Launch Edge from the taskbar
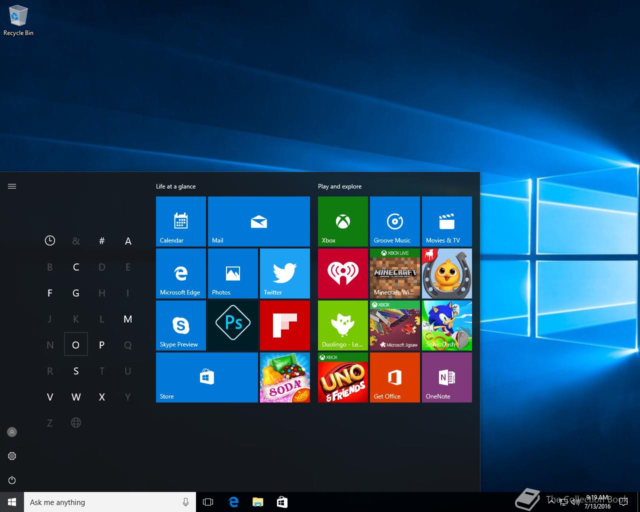 (233, 502)
